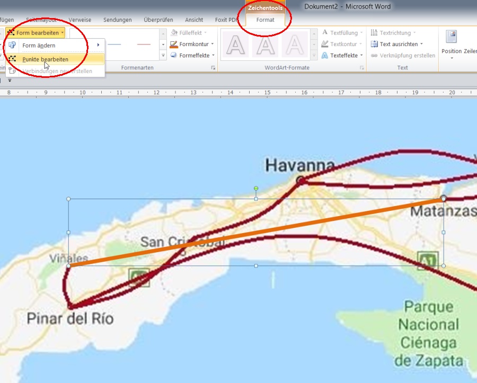Screen dimensions: 477x383
Task: Click the San Cristobal map label
Action: (x=183, y=242)
